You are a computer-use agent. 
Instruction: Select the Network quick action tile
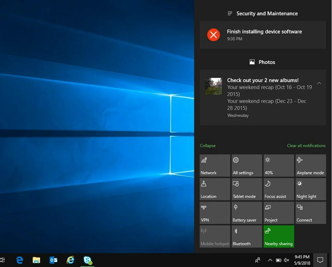point(215,165)
